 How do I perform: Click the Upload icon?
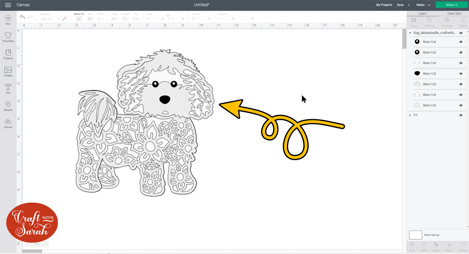8,122
